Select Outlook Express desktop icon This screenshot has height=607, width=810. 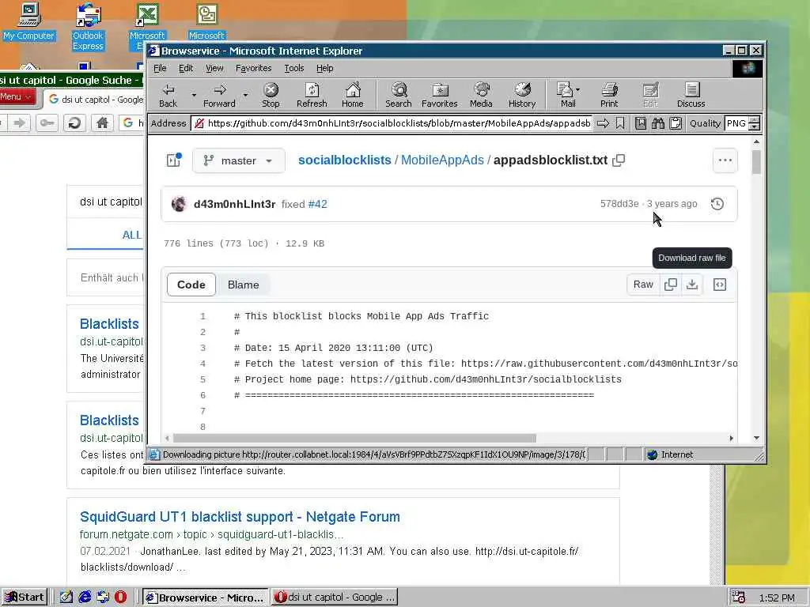(88, 27)
